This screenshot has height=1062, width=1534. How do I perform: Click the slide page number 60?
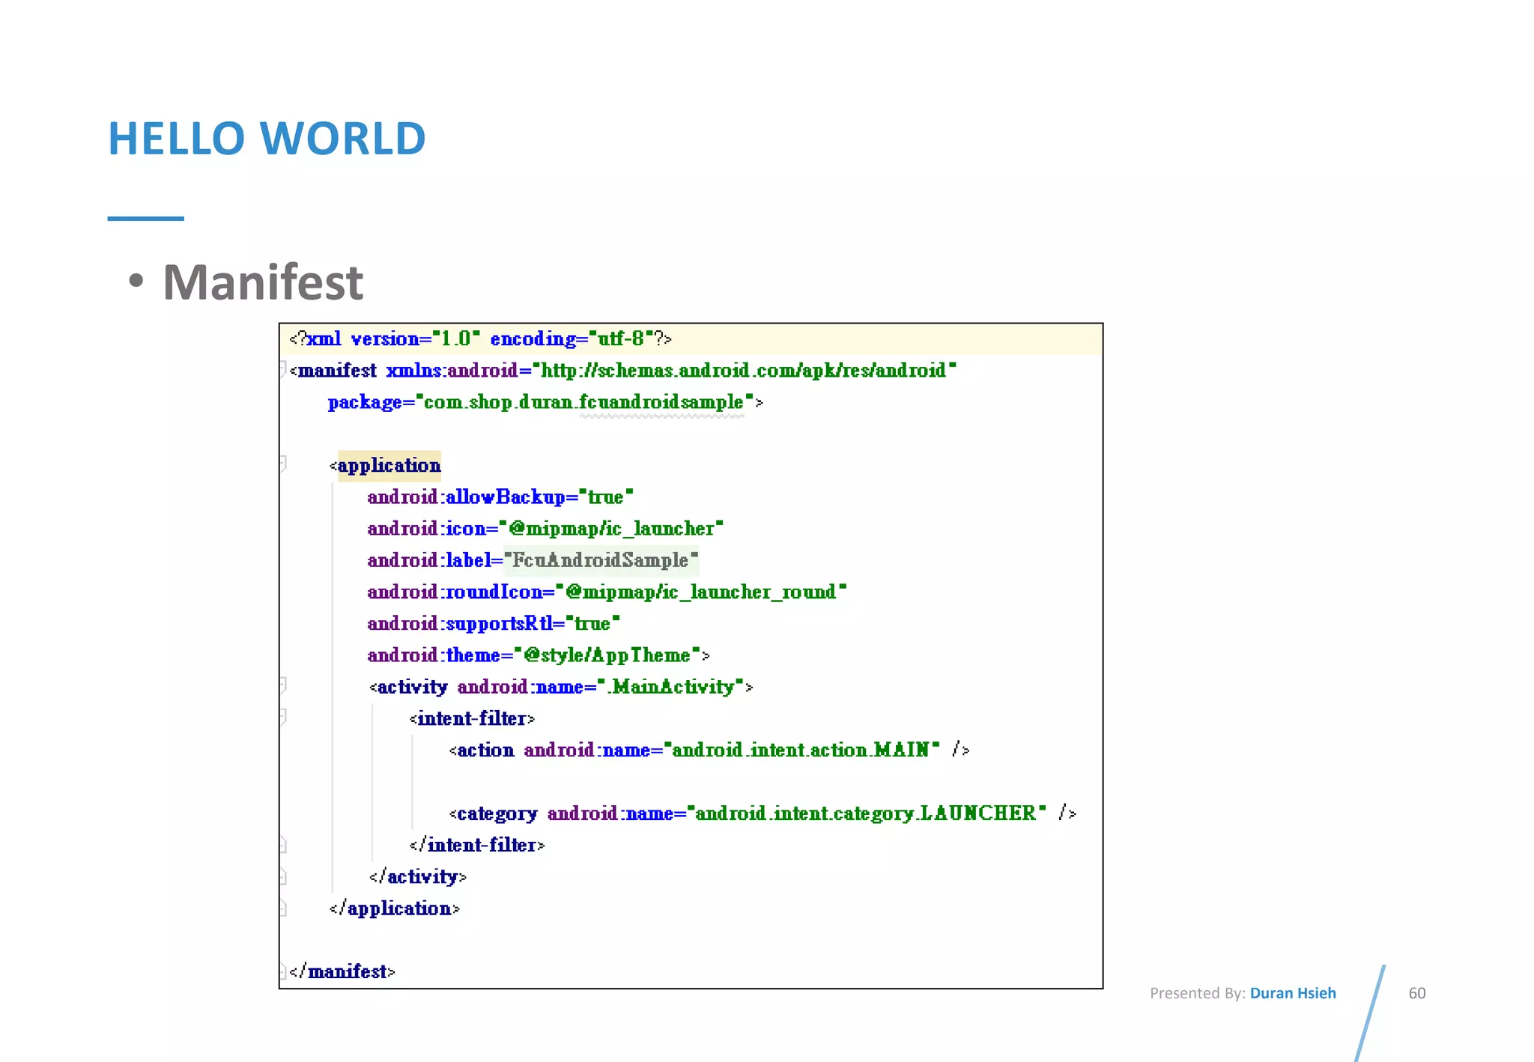(x=1416, y=993)
